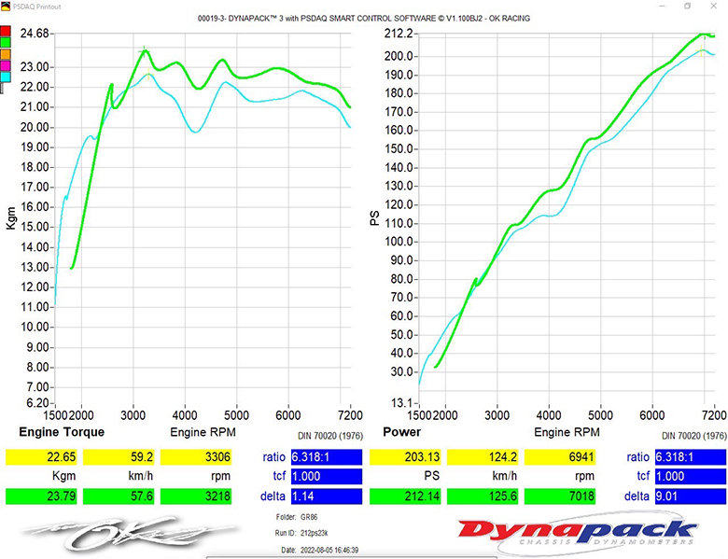The width and height of the screenshot is (728, 559).
Task: Click the Dynapack logo
Action: coord(579,532)
